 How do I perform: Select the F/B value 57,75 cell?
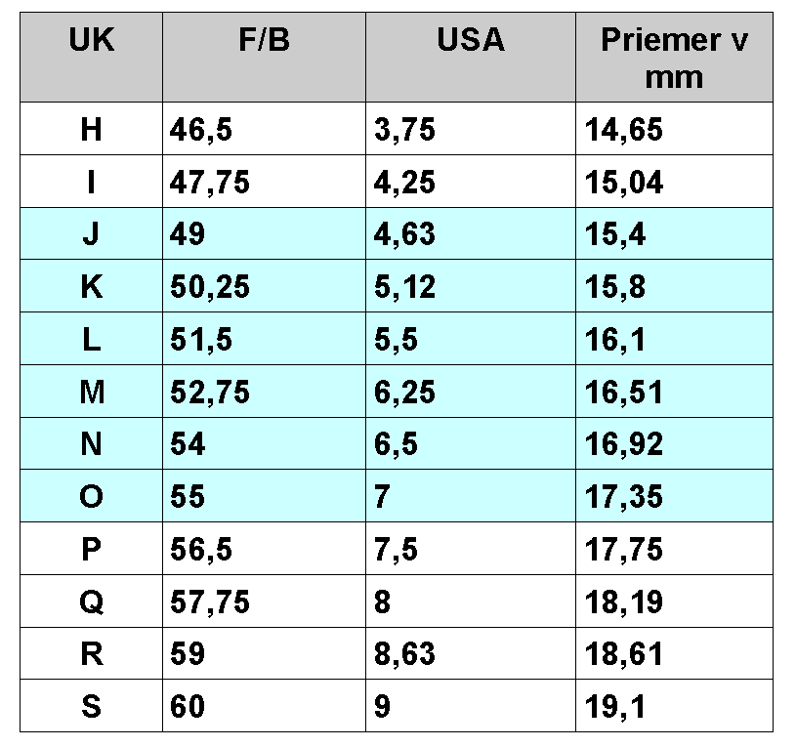click(264, 602)
